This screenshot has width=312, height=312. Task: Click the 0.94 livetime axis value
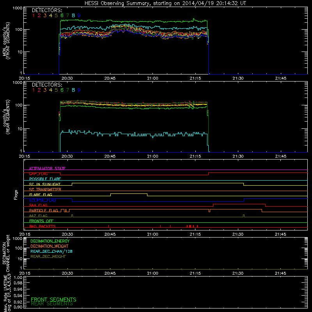18,296
